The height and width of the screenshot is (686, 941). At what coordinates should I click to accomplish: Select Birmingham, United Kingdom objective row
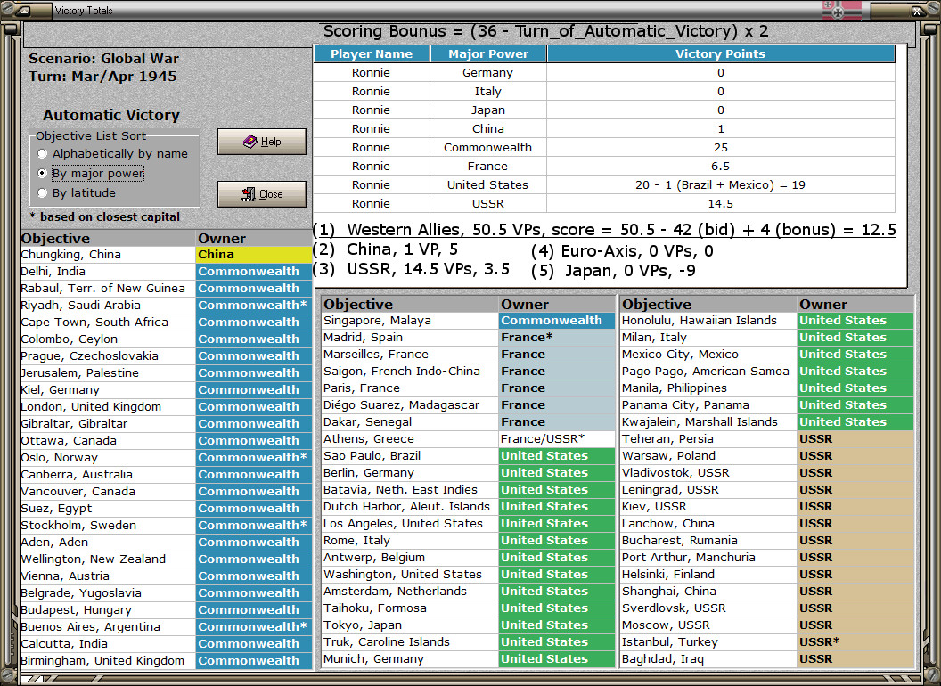click(167, 661)
